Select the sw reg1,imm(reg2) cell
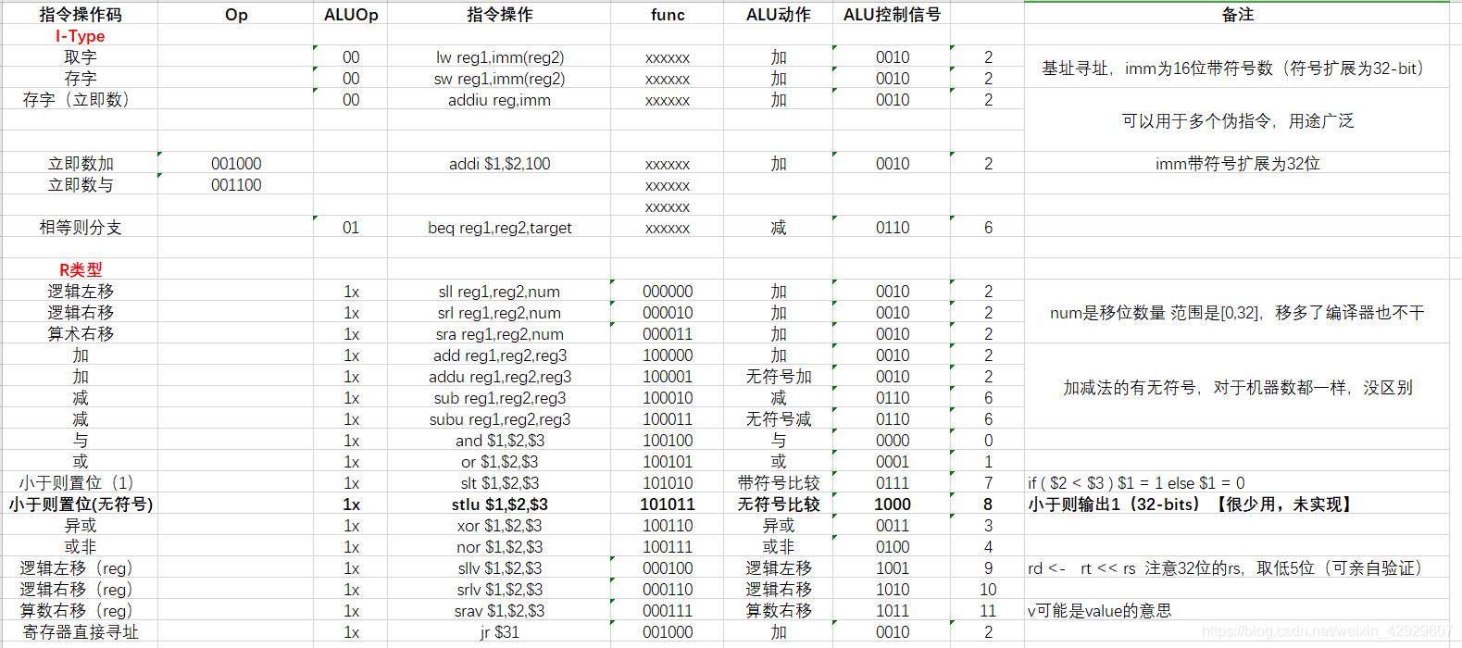Image resolution: width=1462 pixels, height=648 pixels. click(499, 79)
